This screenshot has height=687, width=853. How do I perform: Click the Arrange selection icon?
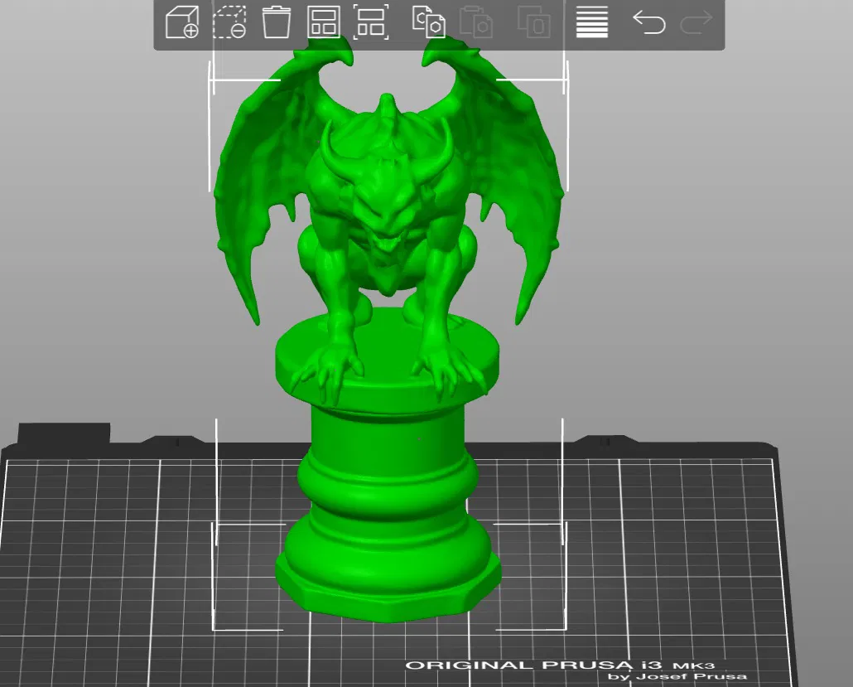pos(371,22)
